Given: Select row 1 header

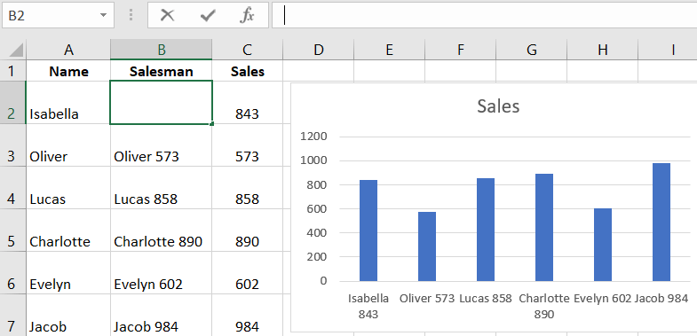Looking at the screenshot, I should click(12, 71).
